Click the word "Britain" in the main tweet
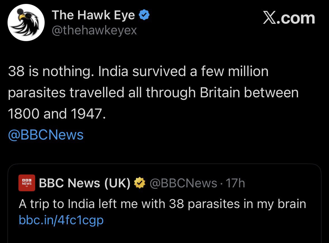329x243 pixels. pos(220,93)
